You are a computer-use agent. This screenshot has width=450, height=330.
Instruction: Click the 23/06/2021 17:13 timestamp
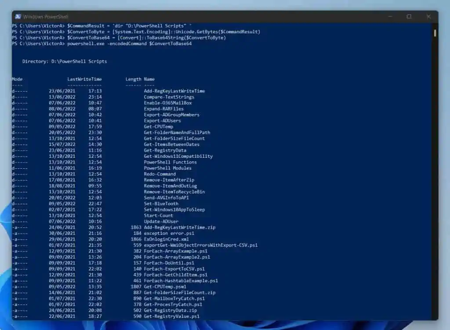pos(75,91)
